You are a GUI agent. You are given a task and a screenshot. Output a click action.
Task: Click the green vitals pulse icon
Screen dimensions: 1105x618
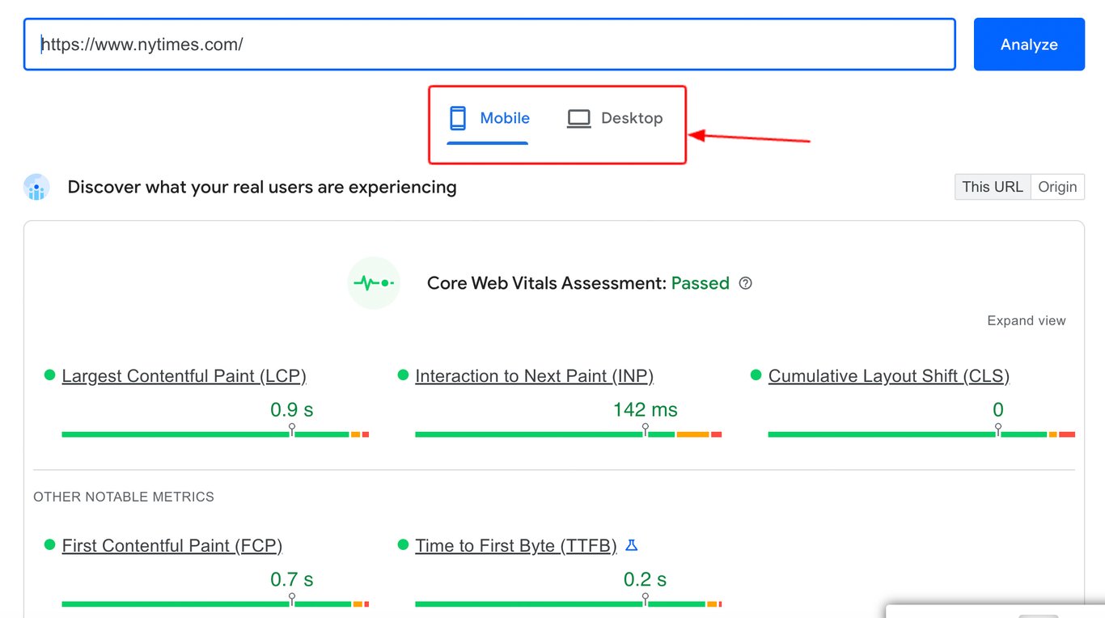pos(374,283)
